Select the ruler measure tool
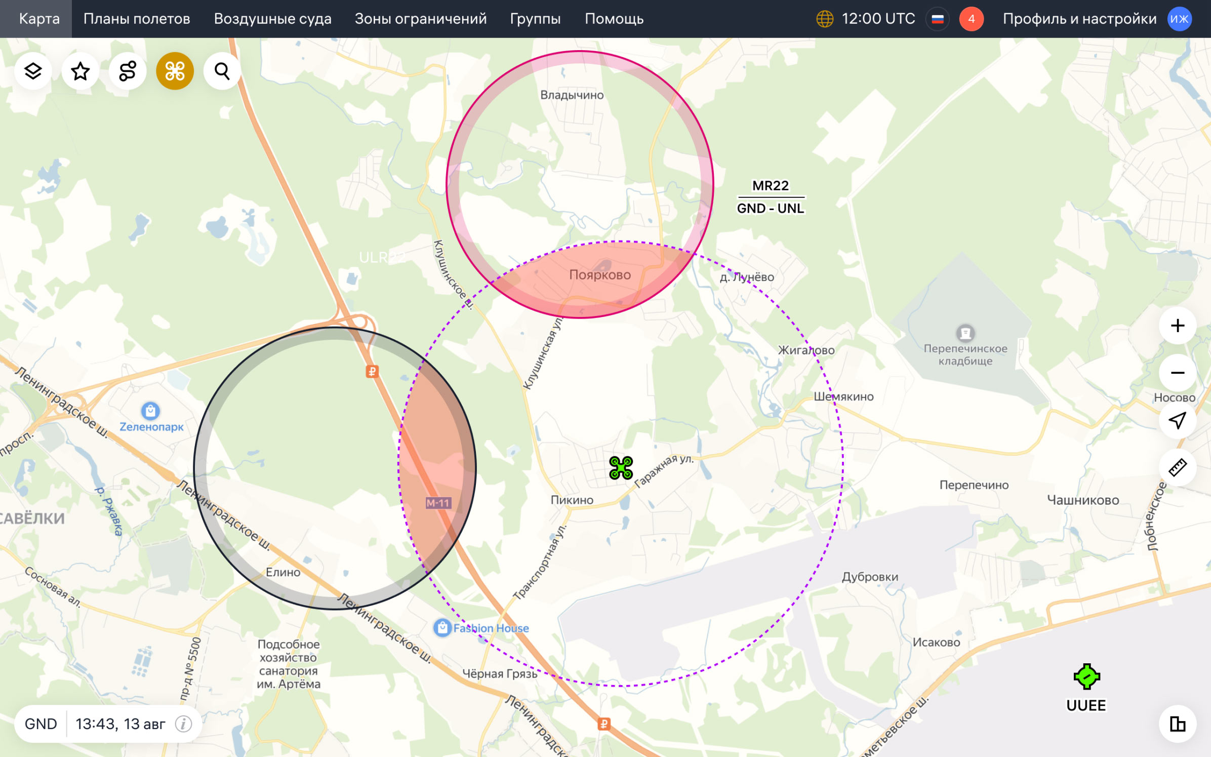Screen dimensions: 1211x757 1178,467
